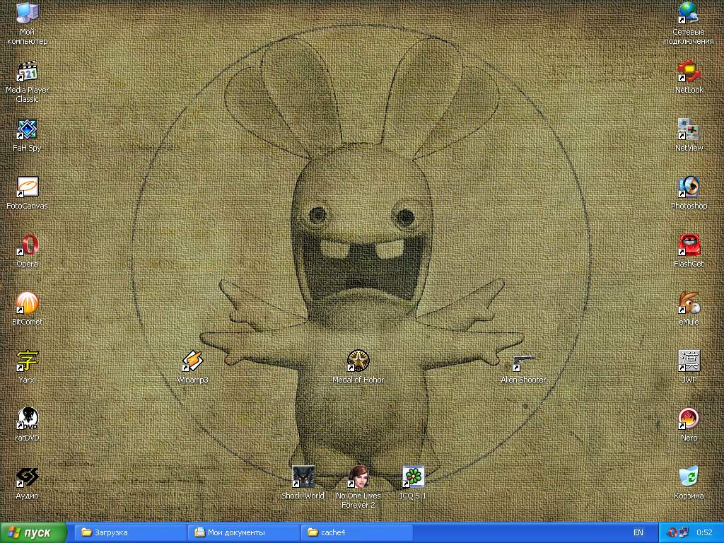Image resolution: width=724 pixels, height=543 pixels.
Task: Click the taskbar clock 0:52
Action: click(705, 532)
